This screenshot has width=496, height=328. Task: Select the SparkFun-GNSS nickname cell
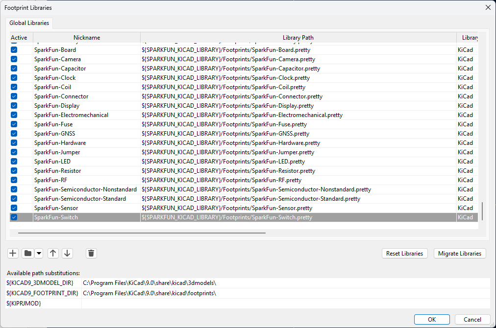pos(87,134)
